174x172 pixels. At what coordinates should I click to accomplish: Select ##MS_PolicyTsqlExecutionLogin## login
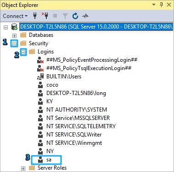[x=89, y=68]
